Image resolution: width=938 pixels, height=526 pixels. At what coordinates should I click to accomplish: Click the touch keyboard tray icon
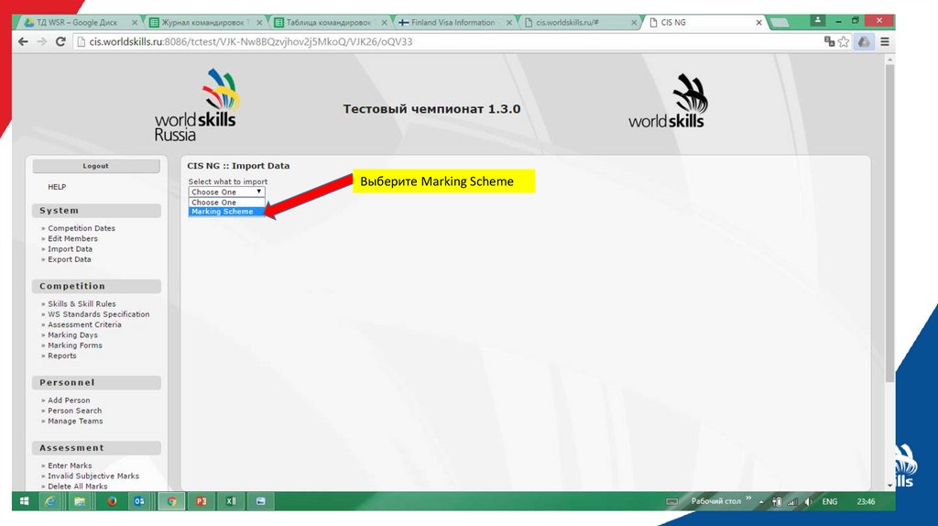tap(671, 501)
